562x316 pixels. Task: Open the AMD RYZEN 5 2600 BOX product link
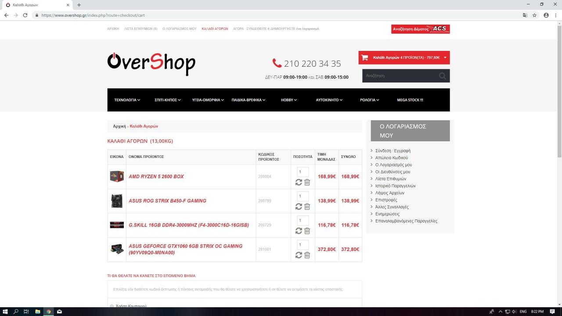pos(156,176)
